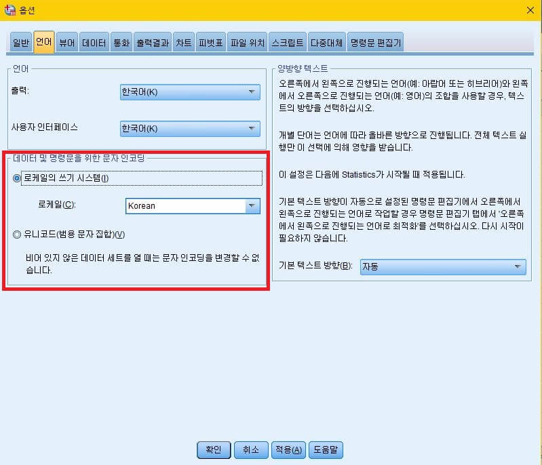
Task: Switch to the 스크립트 tab
Action: tap(287, 43)
